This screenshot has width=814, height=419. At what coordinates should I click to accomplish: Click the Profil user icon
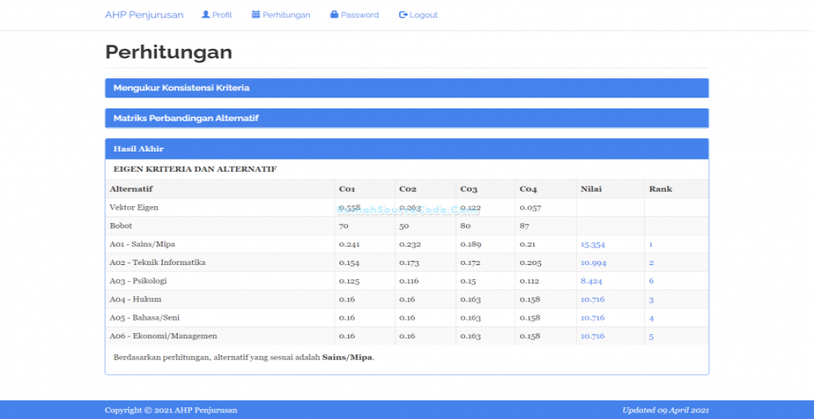pos(206,15)
